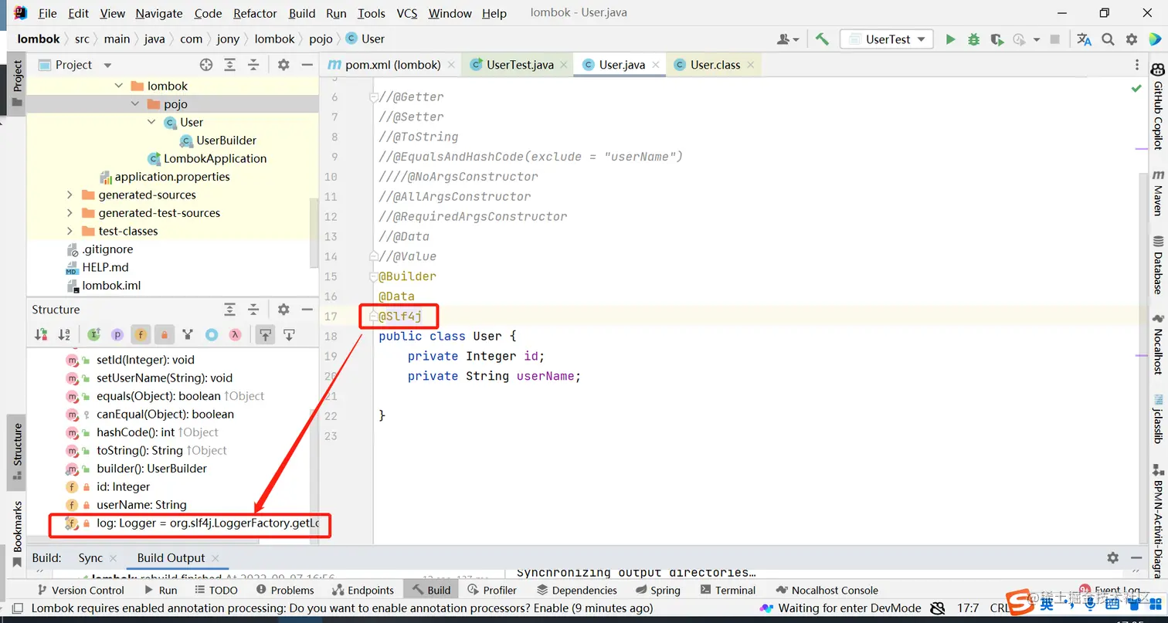Open the editor tabs three-dot menu
1168x623 pixels.
tap(1136, 65)
